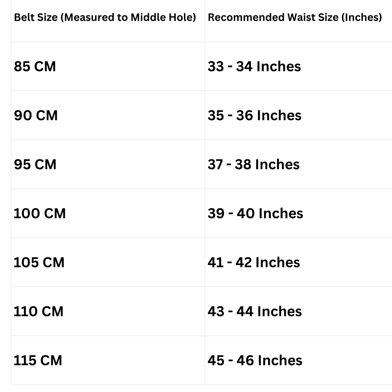Click the number 46 in last row
392x392 pixels.
tap(245, 360)
